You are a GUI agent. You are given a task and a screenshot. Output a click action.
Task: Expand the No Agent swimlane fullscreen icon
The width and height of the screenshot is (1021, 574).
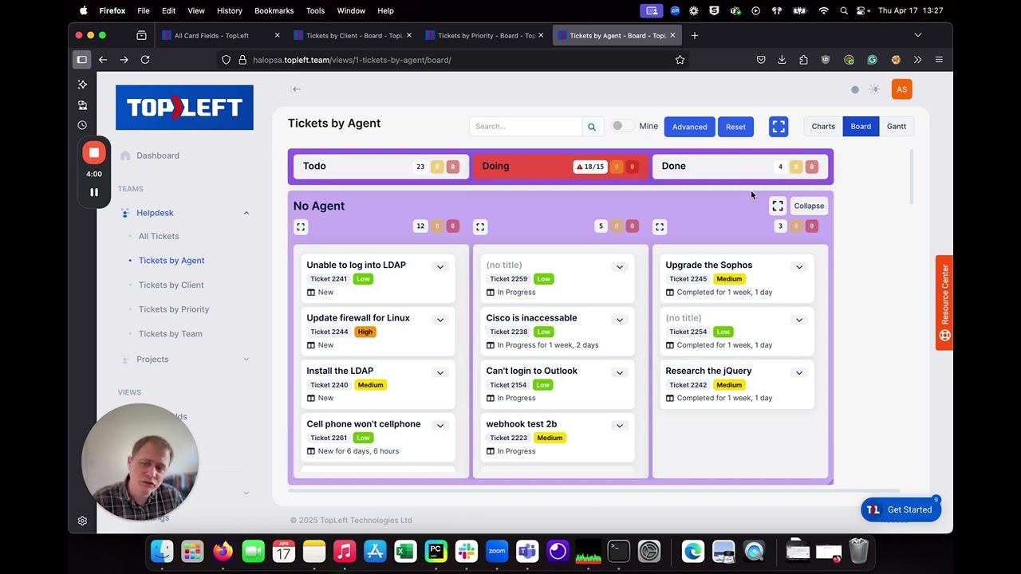coord(778,206)
